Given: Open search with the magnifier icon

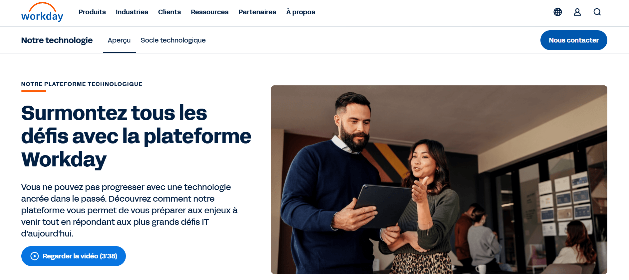Looking at the screenshot, I should pos(597,12).
